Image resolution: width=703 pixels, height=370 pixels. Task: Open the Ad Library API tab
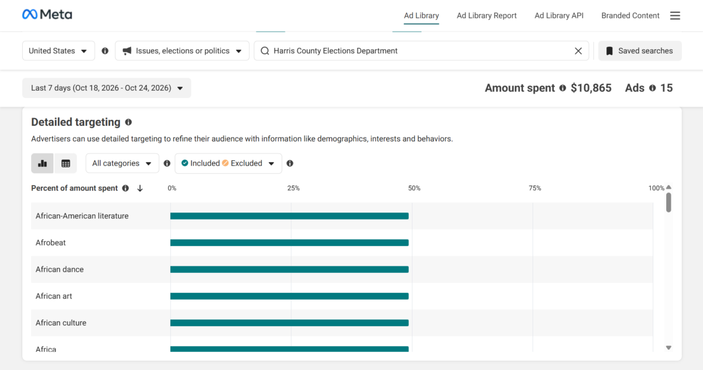(x=559, y=16)
